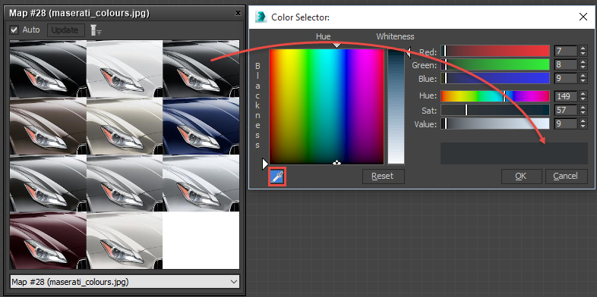Close the Color Selector dialog
597x297 pixels.
coord(583,17)
